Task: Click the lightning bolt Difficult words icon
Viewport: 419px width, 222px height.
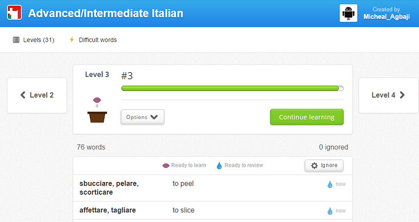Action: click(72, 40)
